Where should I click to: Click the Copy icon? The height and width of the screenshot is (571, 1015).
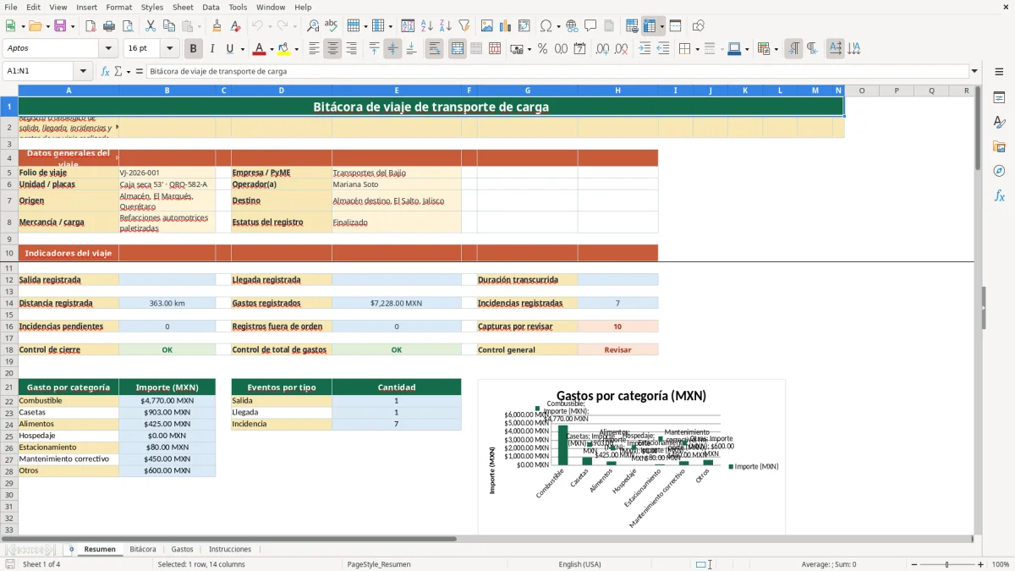point(169,26)
